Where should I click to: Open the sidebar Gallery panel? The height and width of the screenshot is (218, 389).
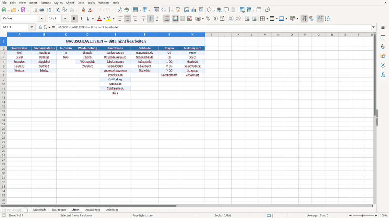[x=383, y=56]
